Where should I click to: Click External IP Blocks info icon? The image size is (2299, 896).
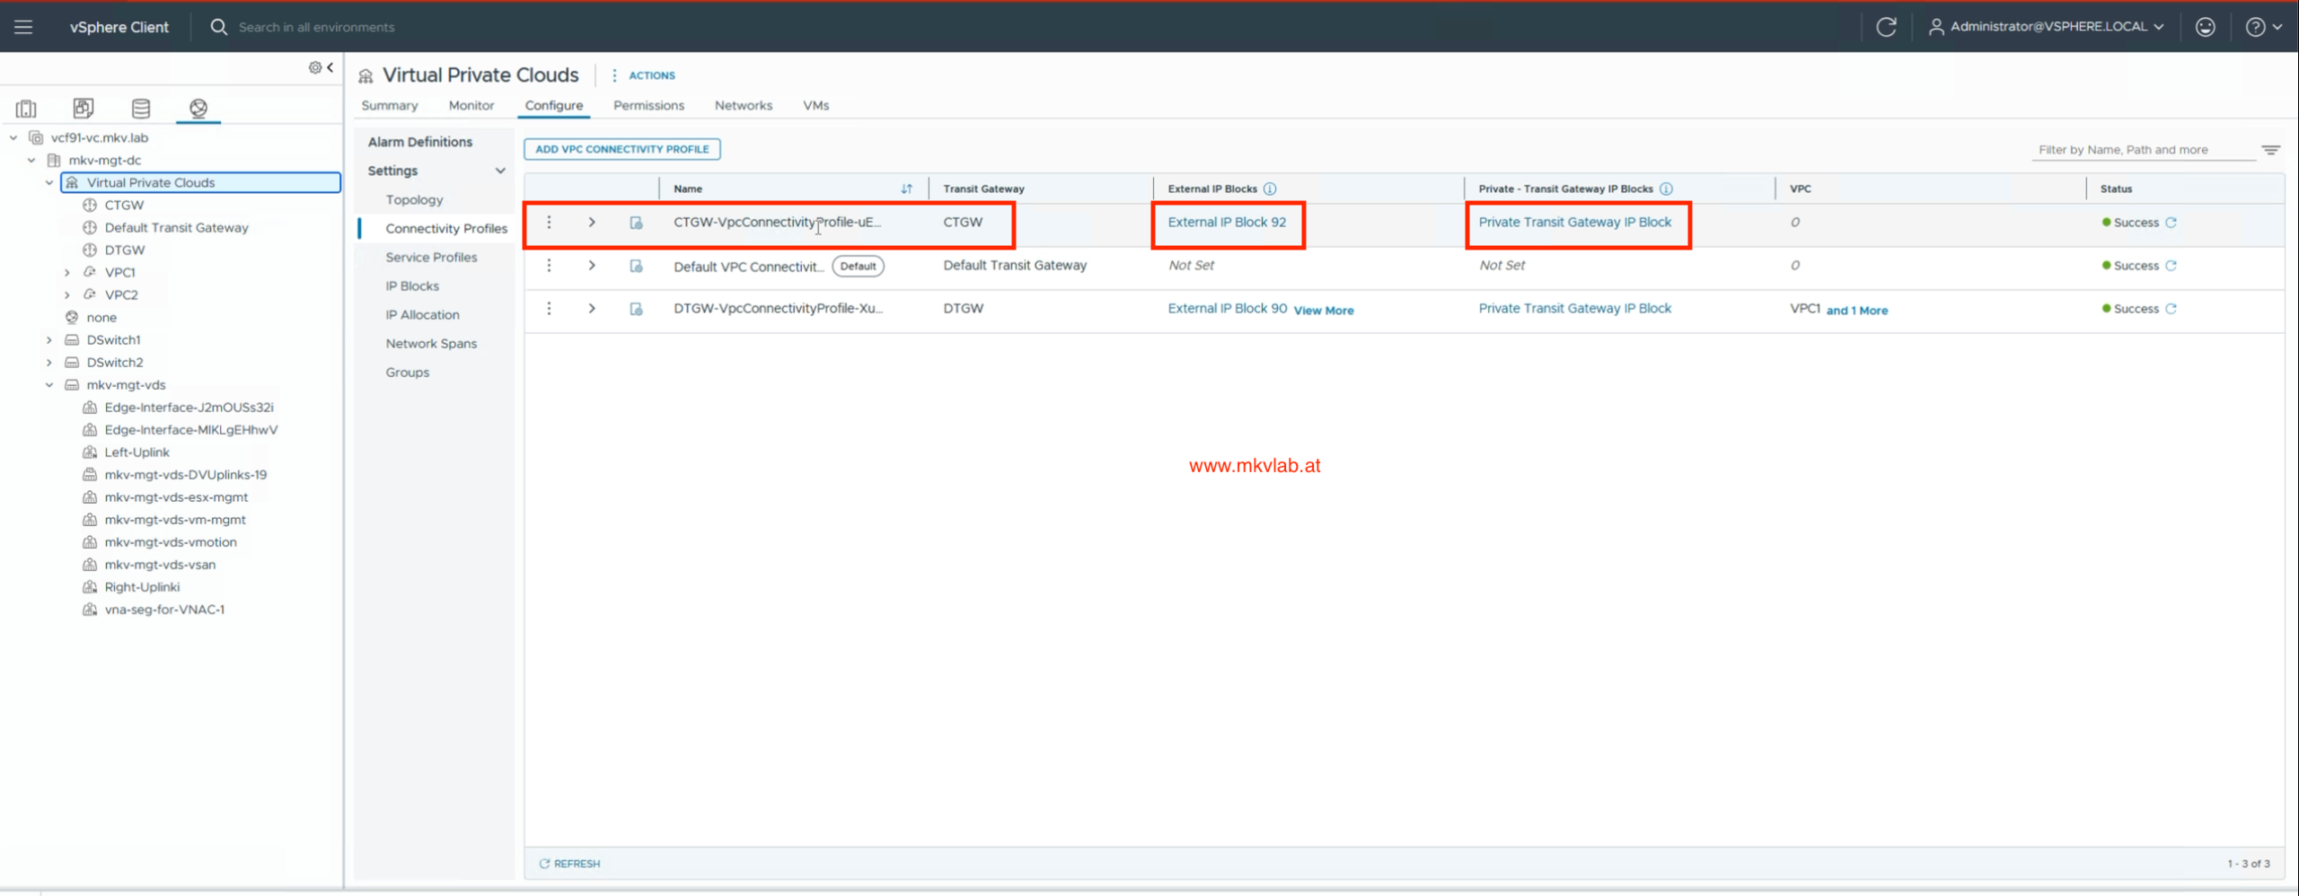pos(1269,189)
